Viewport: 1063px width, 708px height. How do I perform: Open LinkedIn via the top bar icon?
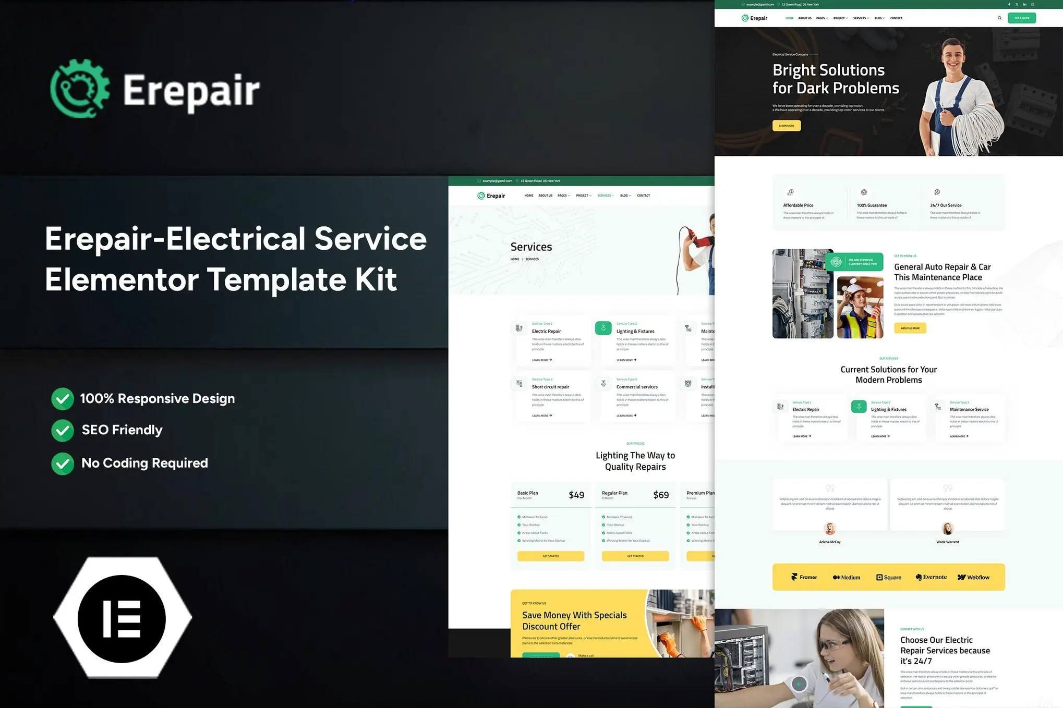tap(1024, 4)
